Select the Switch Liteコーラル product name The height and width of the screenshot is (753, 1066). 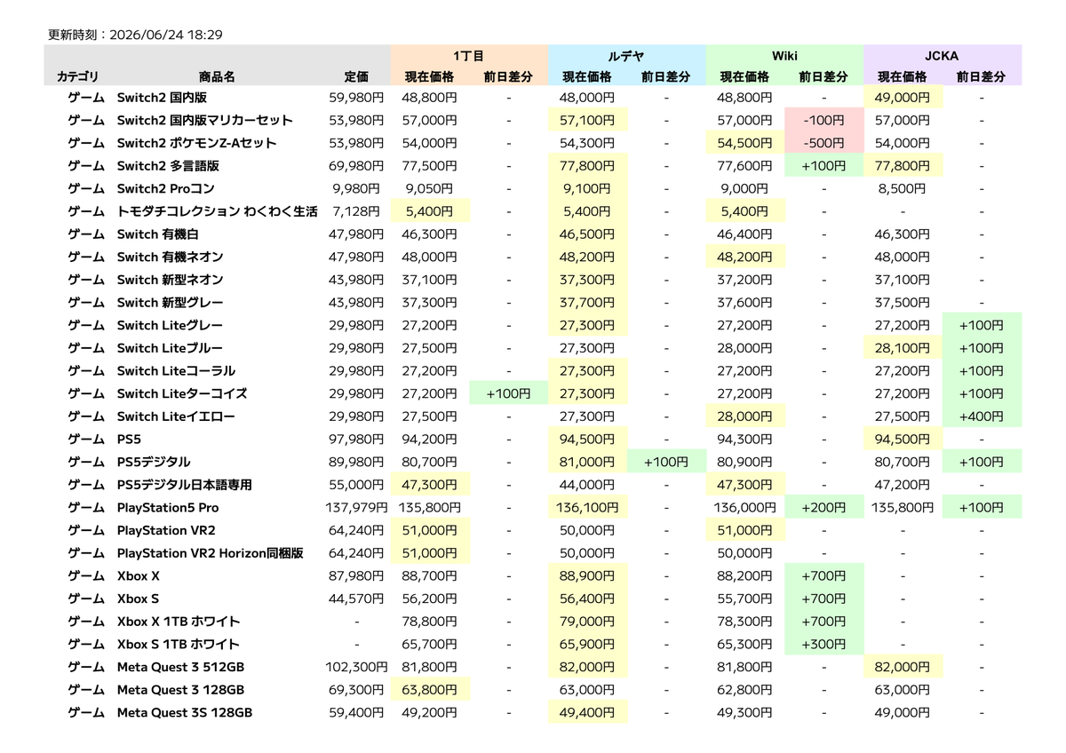pyautogui.click(x=176, y=371)
